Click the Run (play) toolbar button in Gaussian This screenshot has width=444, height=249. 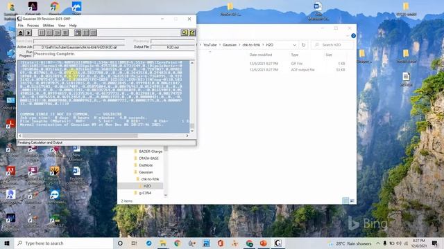point(28,33)
